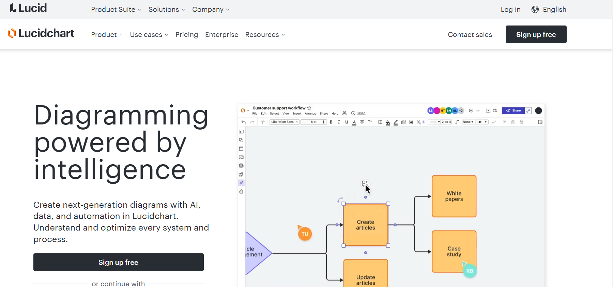Click the right panel toggle icon
This screenshot has width=613, height=287.
pos(540,122)
